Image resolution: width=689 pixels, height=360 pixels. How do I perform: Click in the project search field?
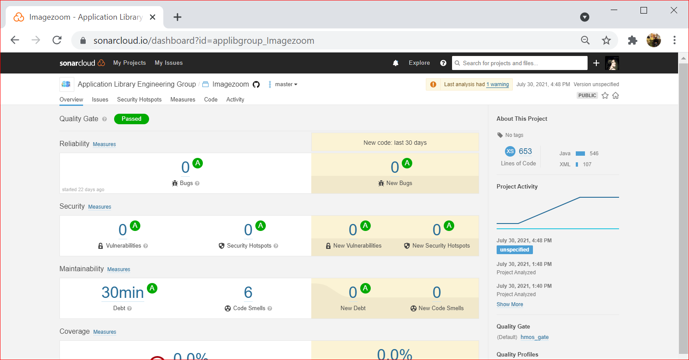(x=520, y=63)
